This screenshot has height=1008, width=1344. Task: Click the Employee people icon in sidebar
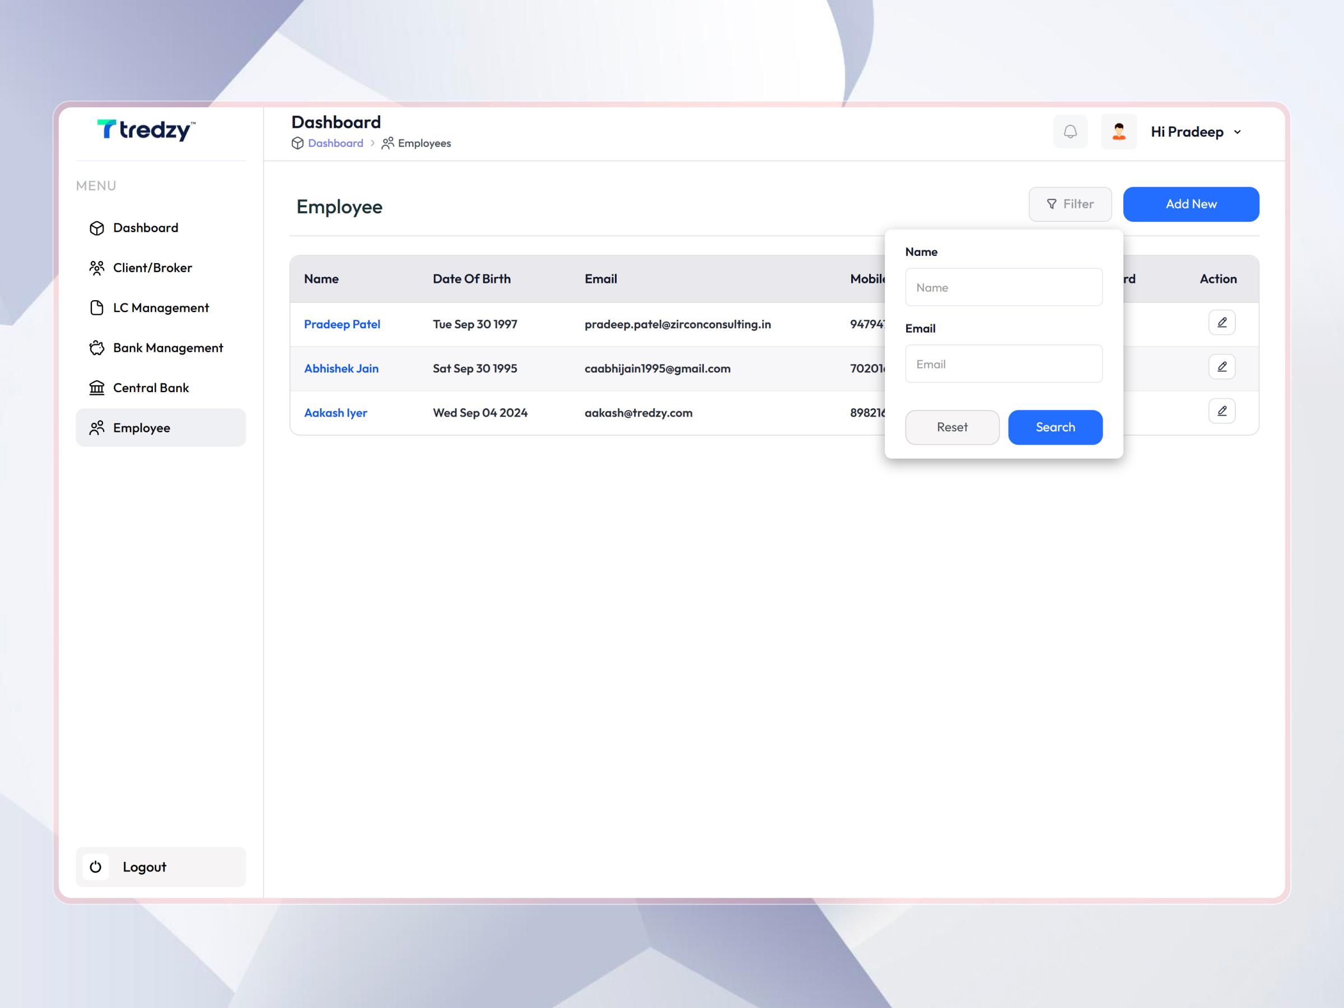point(97,428)
